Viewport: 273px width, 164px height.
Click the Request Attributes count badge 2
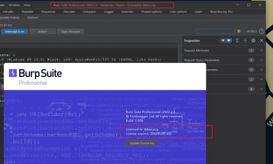pos(251,50)
